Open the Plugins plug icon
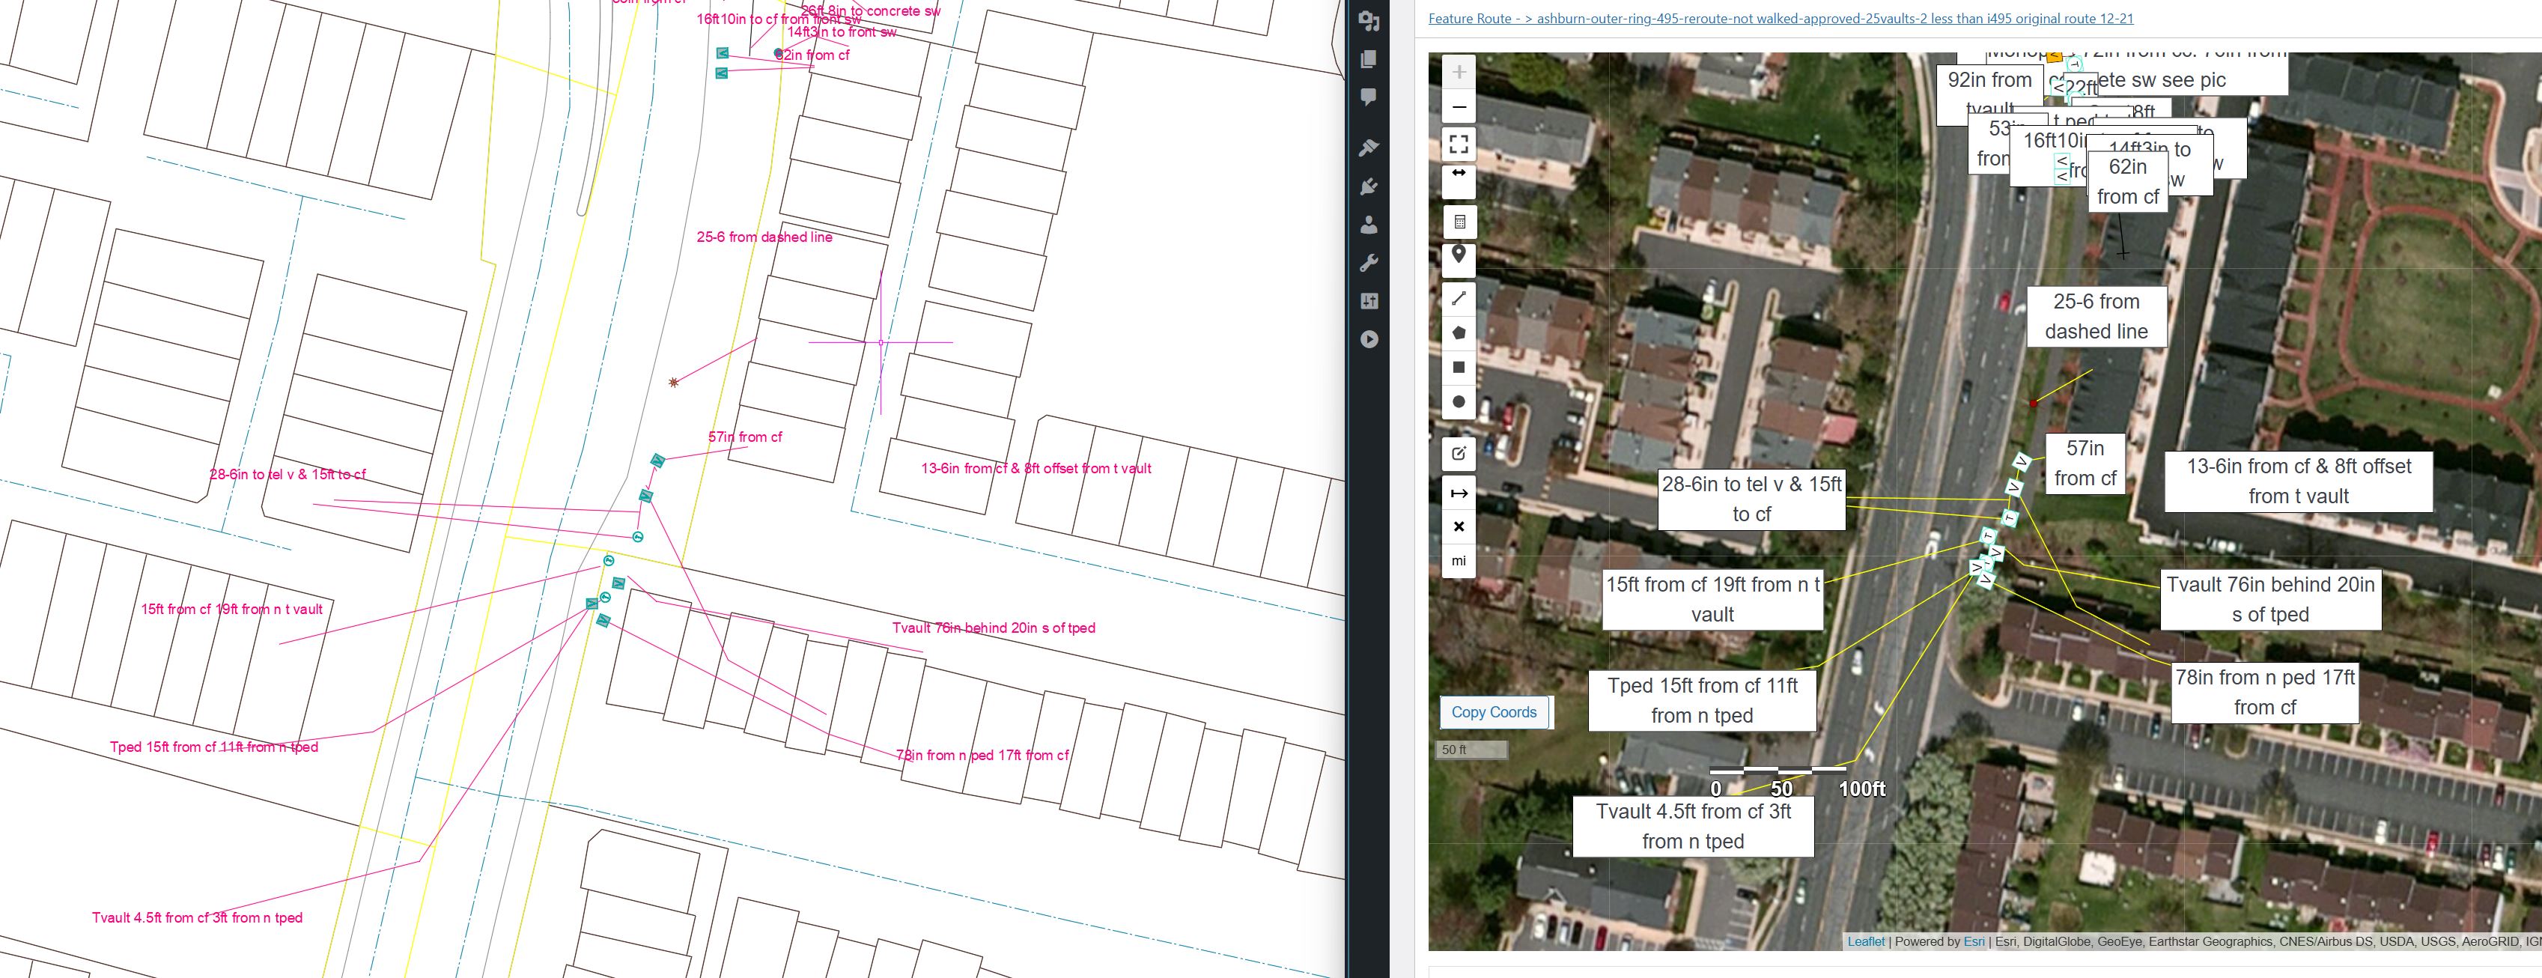The width and height of the screenshot is (2542, 978). click(1368, 186)
